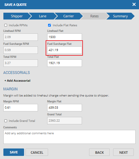Screen dimensions: 139x159
Task: Switch to the Lane step
Action: [43, 16]
